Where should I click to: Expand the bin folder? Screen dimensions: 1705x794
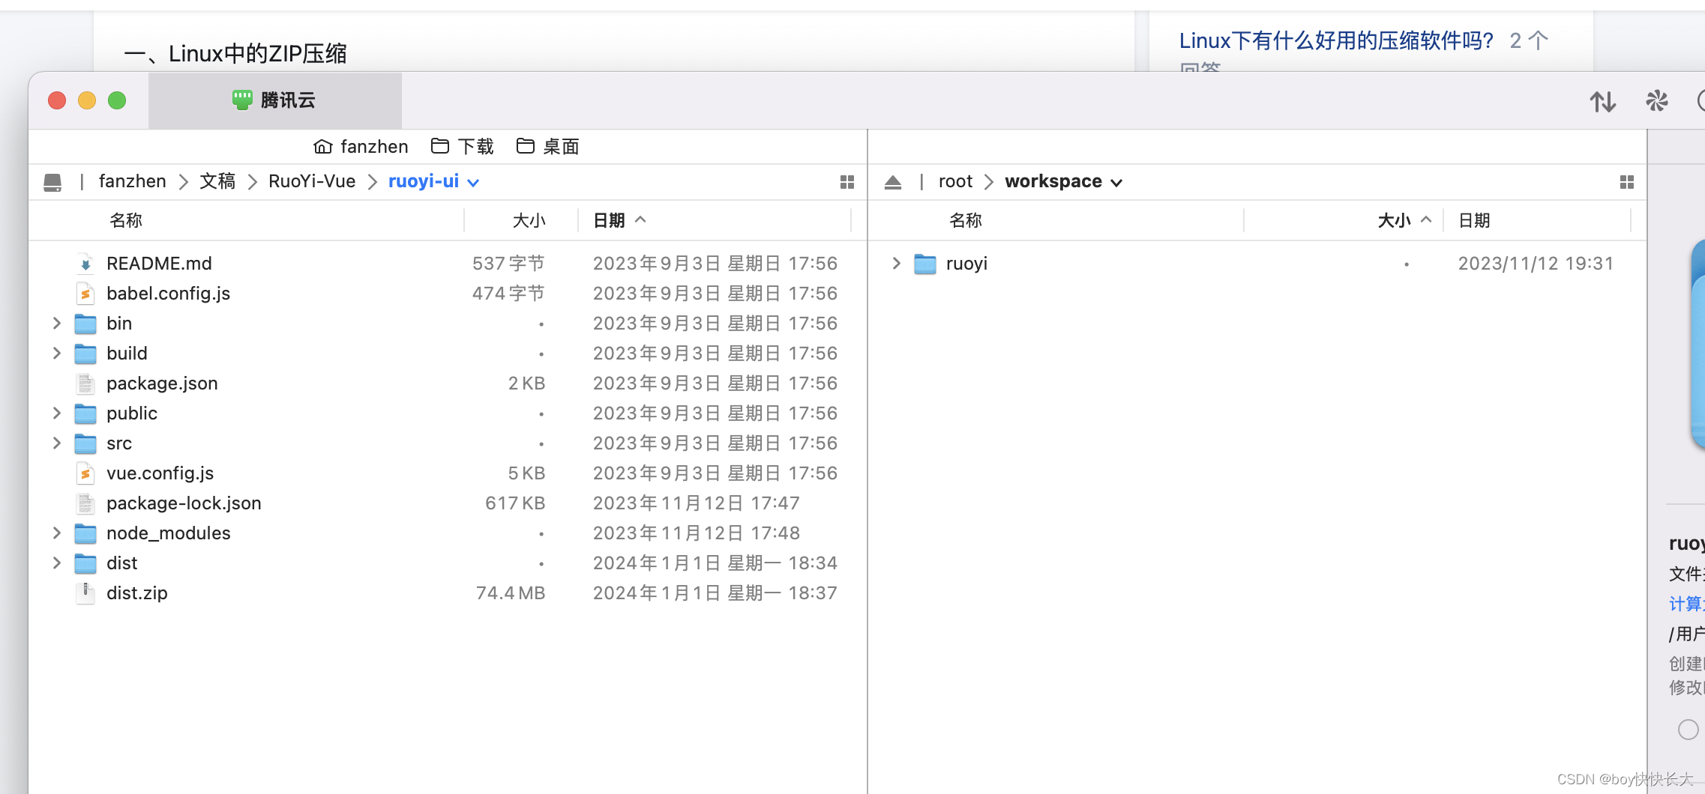(57, 324)
